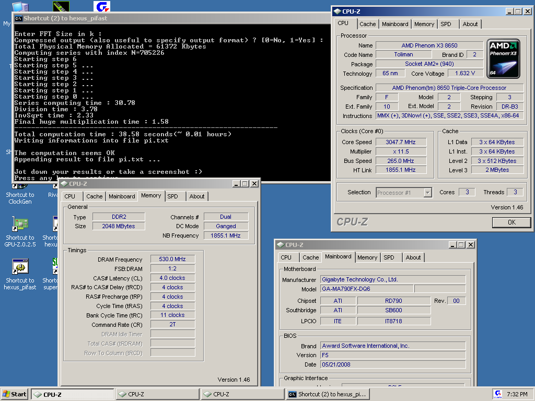
Task: Activate the hexus_pifast taskbar button
Action: coord(327,394)
